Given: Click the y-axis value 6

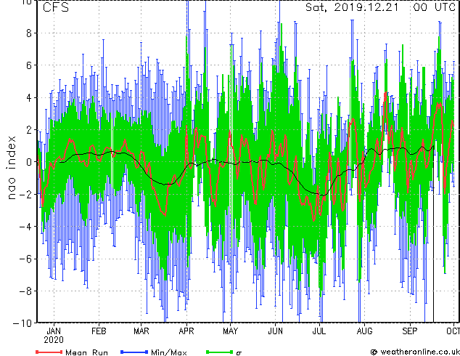Looking at the screenshot, I should 29,65.
